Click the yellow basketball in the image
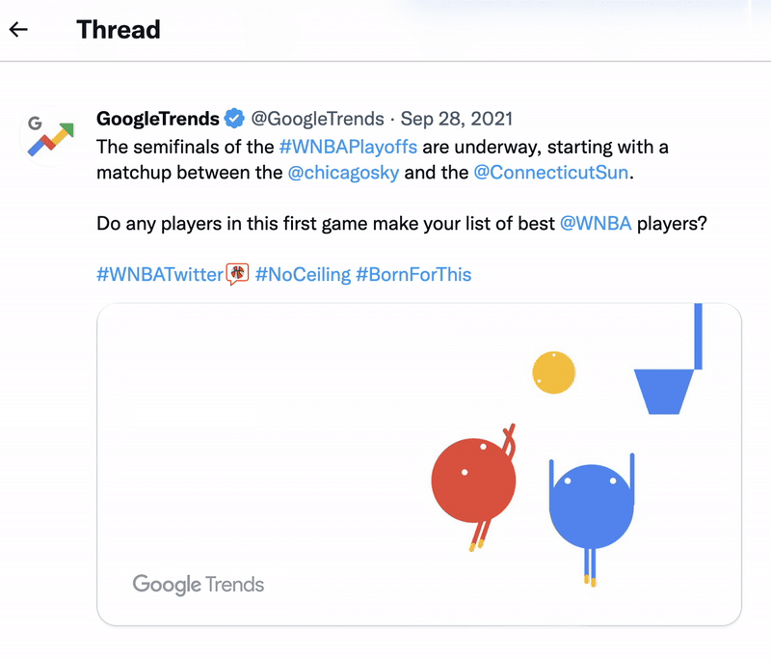Image resolution: width=771 pixels, height=659 pixels. pyautogui.click(x=553, y=372)
